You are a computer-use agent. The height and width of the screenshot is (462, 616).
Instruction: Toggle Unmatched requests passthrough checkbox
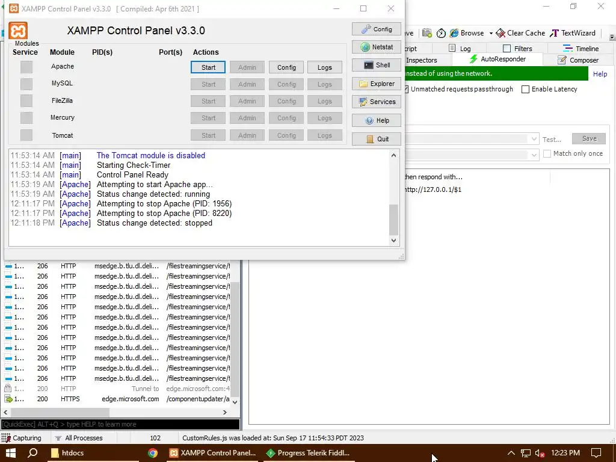click(x=407, y=89)
